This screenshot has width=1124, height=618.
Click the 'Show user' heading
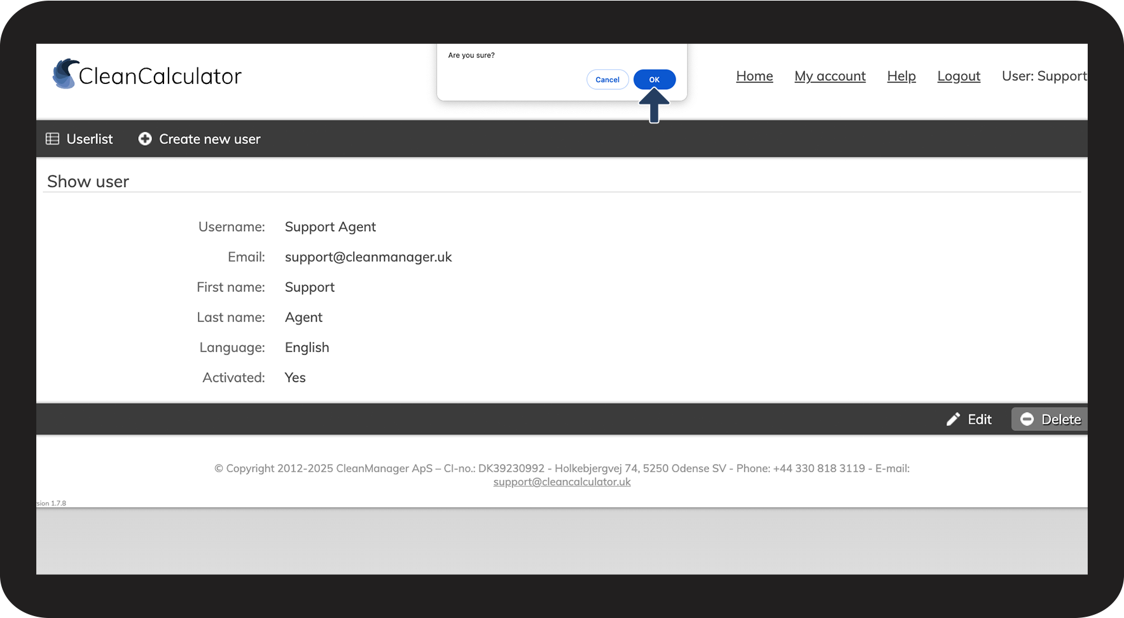(x=88, y=181)
